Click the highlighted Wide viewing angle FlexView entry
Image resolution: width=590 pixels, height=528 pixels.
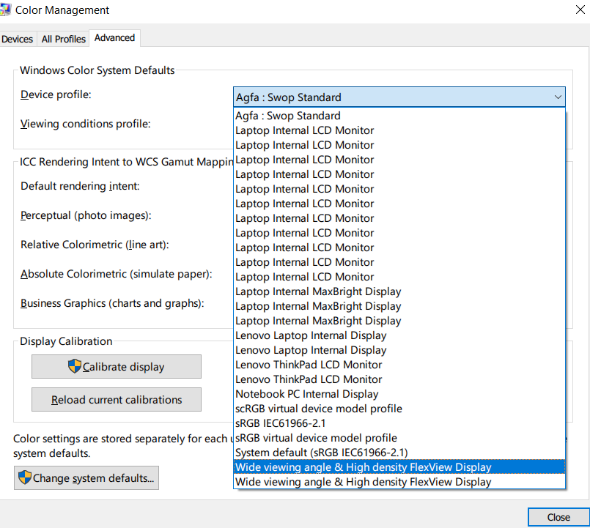[x=399, y=467]
